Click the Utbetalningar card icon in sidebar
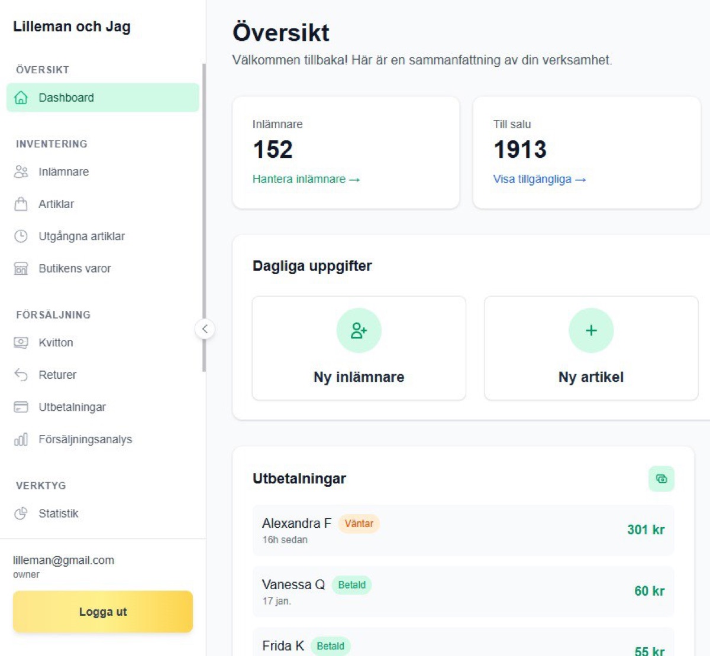 tap(21, 407)
